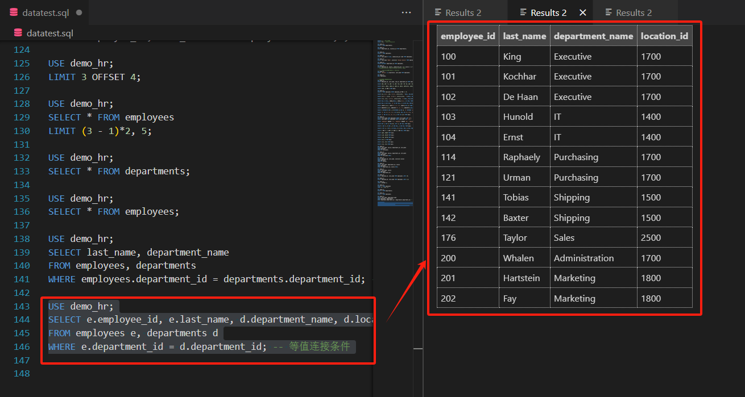Click location_id 1400 in Hunold's row
Screen dimensions: 745x397
(x=664, y=116)
